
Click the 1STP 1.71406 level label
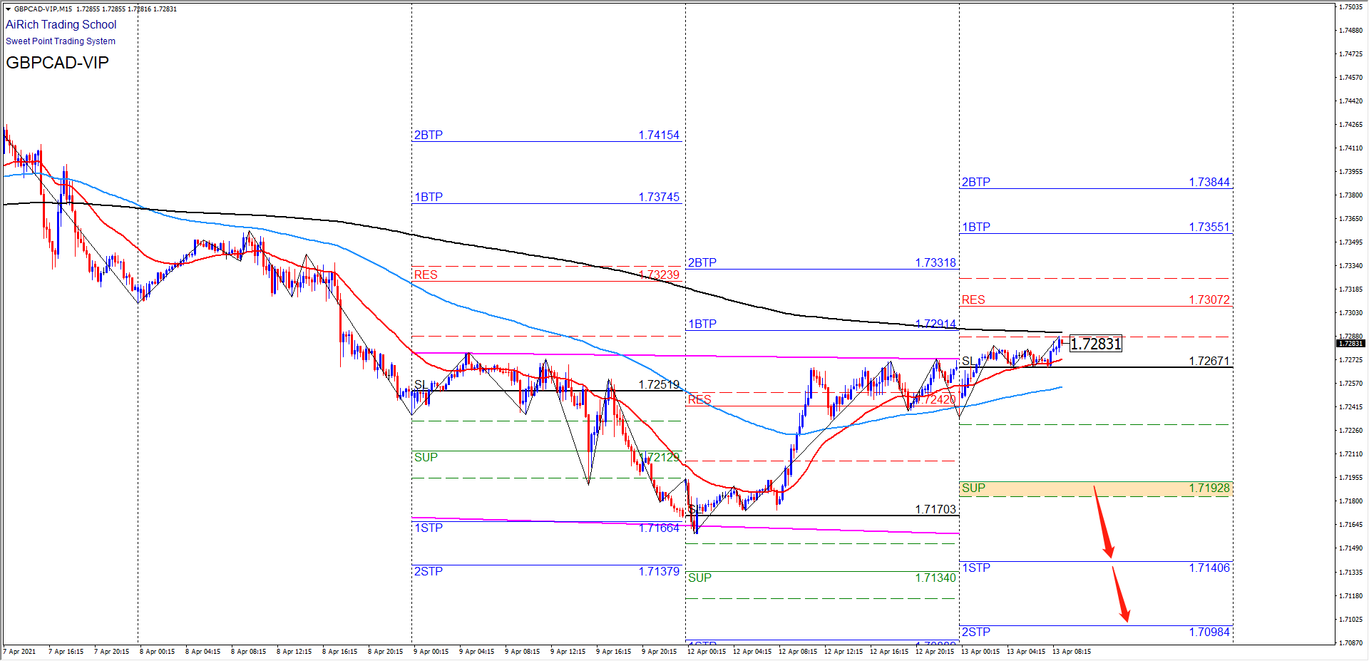tap(976, 568)
